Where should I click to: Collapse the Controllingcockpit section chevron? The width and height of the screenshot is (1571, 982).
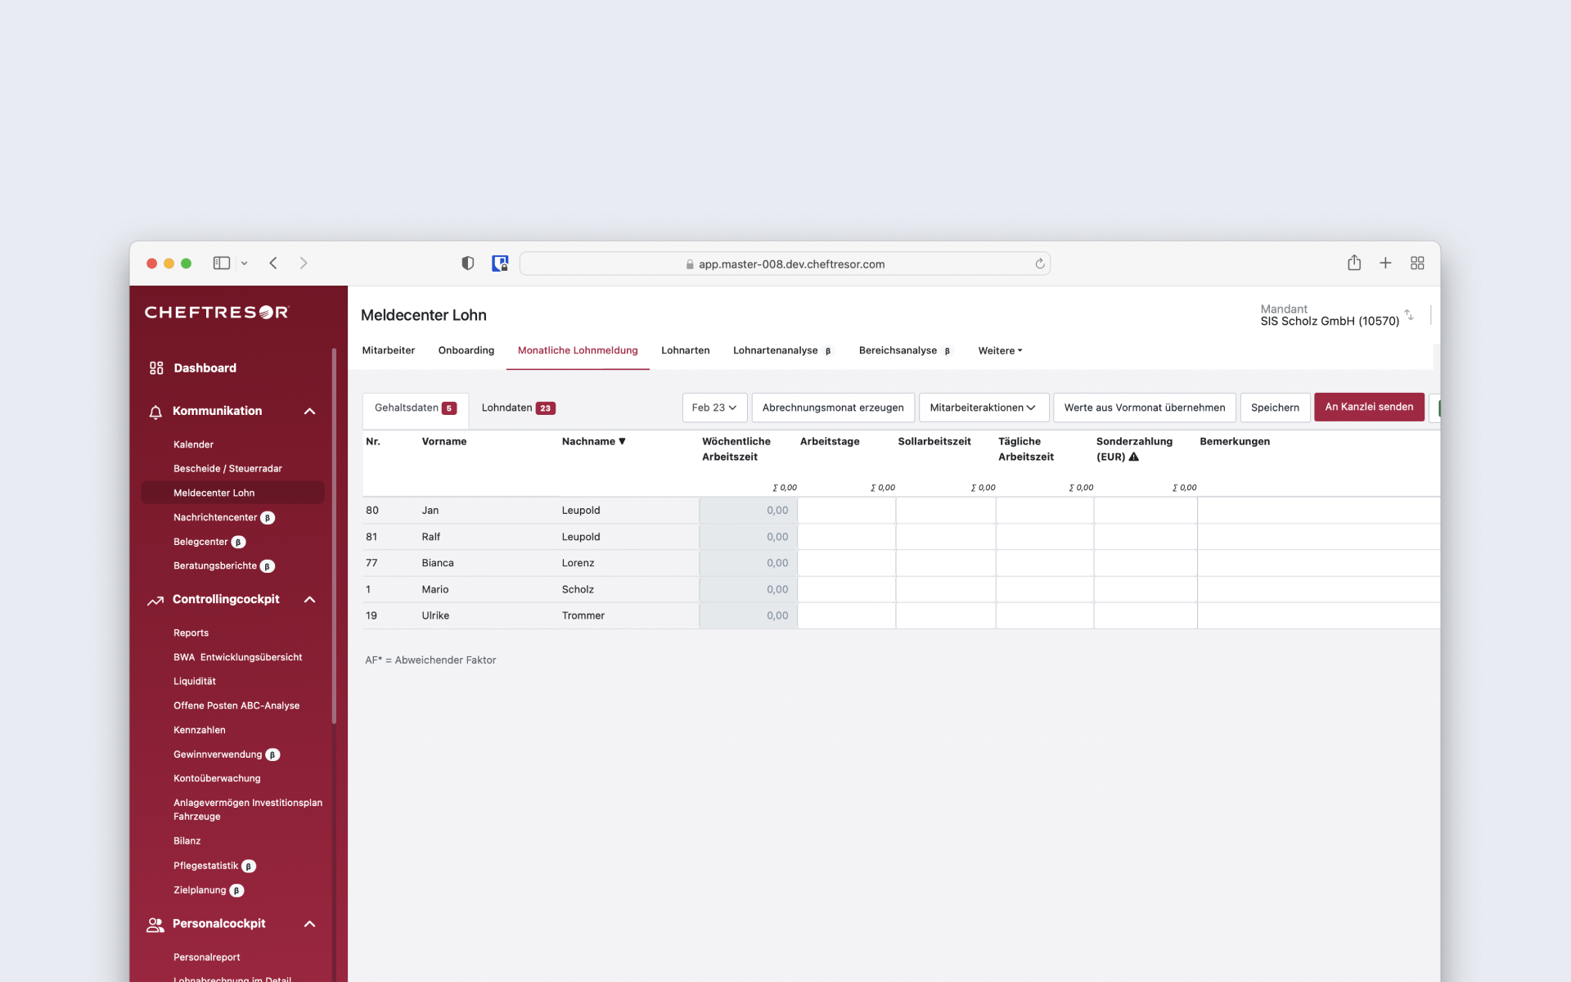tap(310, 600)
